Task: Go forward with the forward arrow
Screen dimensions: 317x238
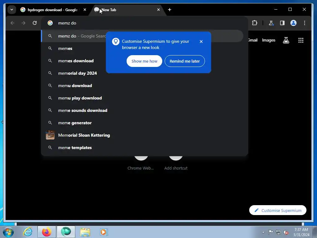Action: point(24,23)
